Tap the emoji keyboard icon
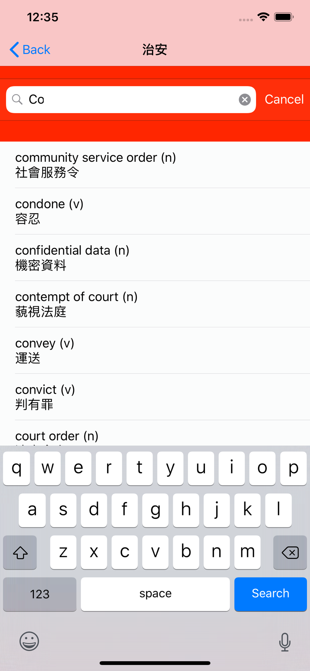Viewport: 310px width, 671px height. pos(29,641)
